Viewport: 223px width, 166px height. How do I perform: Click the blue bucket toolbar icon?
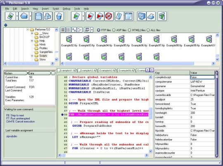[x=59, y=16]
